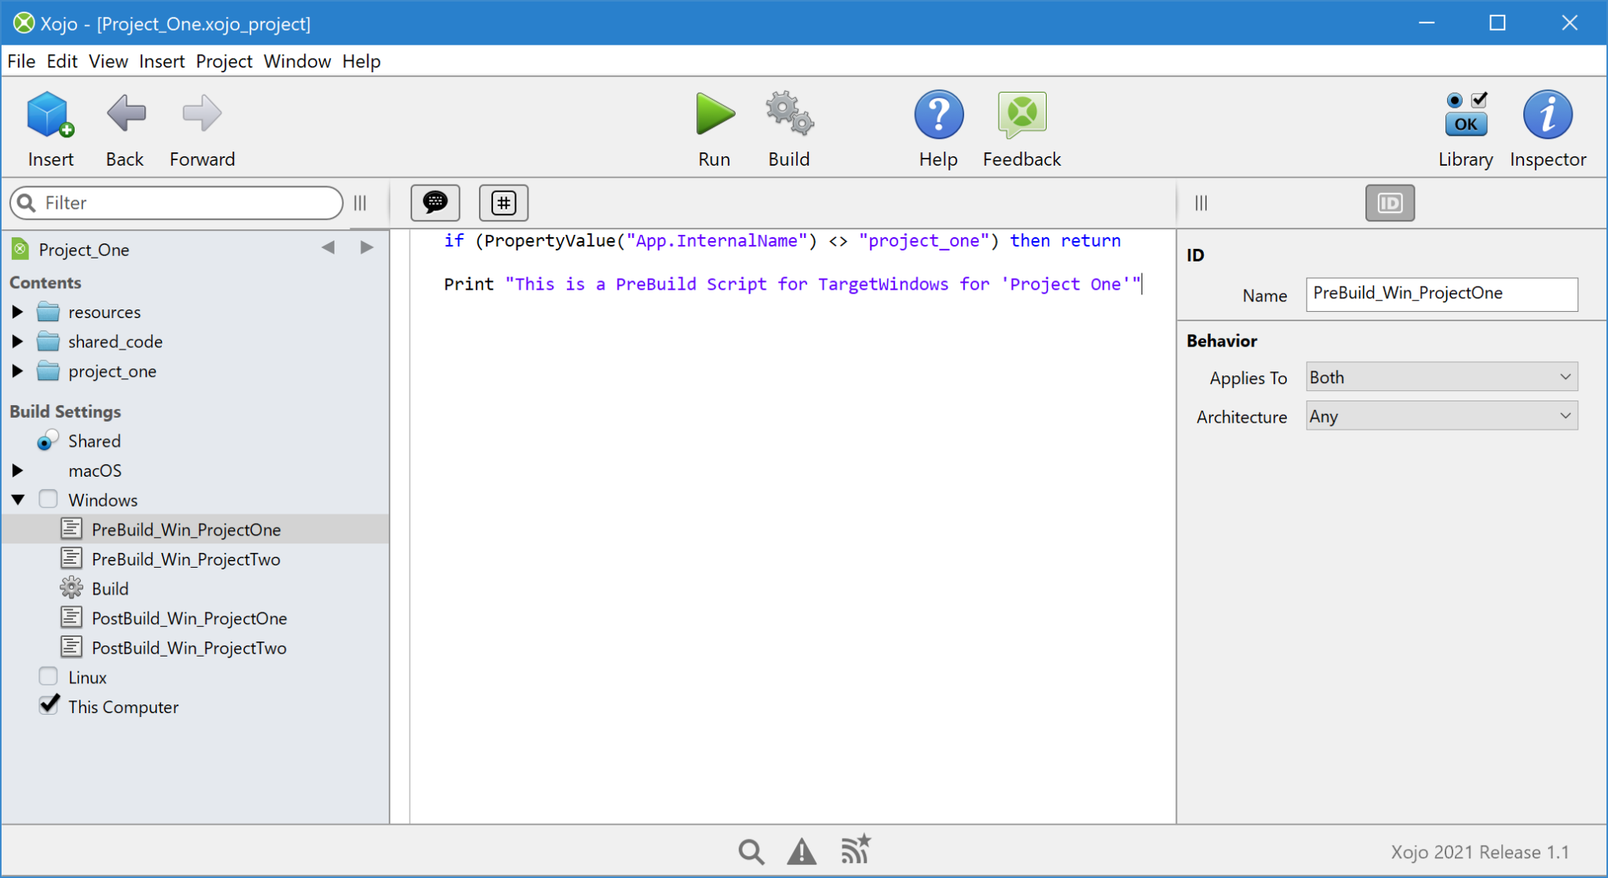Run the project with the green play icon
Viewport: 1608px width, 878px height.
pos(714,115)
